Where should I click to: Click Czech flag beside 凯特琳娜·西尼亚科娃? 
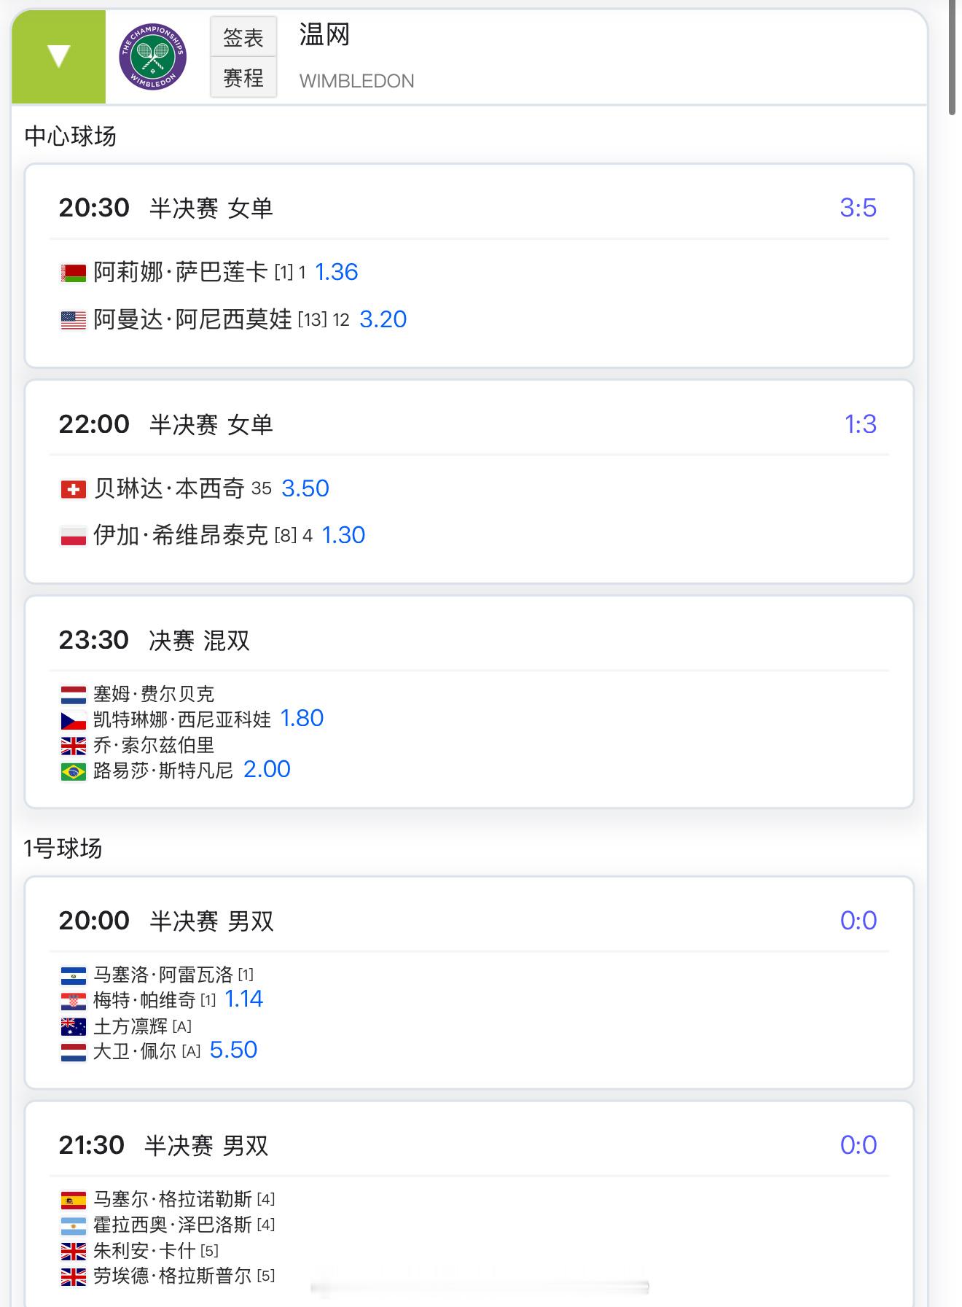pos(73,721)
